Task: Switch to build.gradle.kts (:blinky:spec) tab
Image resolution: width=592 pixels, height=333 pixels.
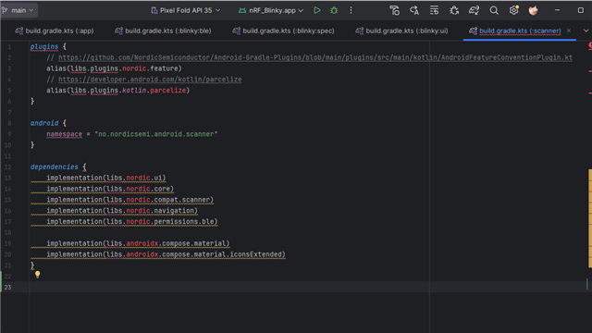Action: click(284, 31)
